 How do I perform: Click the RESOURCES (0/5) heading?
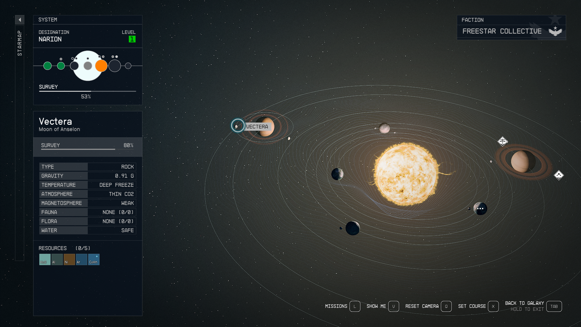coord(64,248)
